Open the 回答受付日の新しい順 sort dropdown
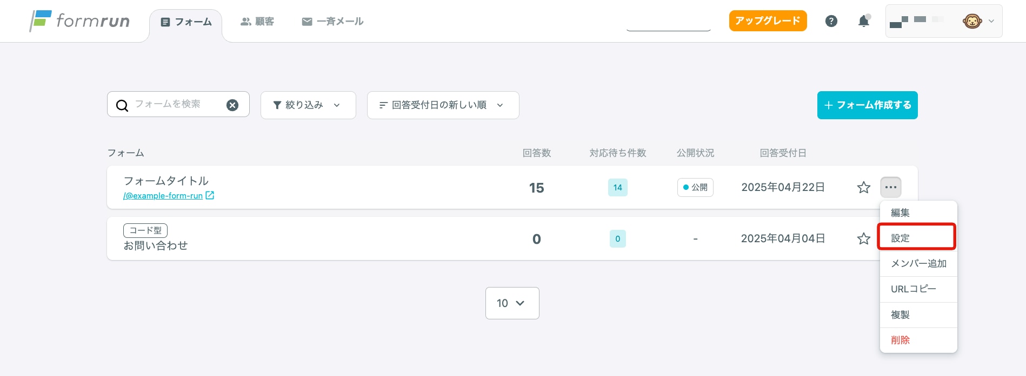 point(443,105)
